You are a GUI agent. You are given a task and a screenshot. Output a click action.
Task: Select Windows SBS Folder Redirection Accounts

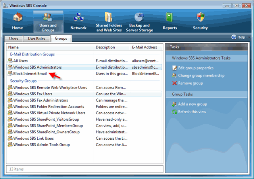point(49,106)
